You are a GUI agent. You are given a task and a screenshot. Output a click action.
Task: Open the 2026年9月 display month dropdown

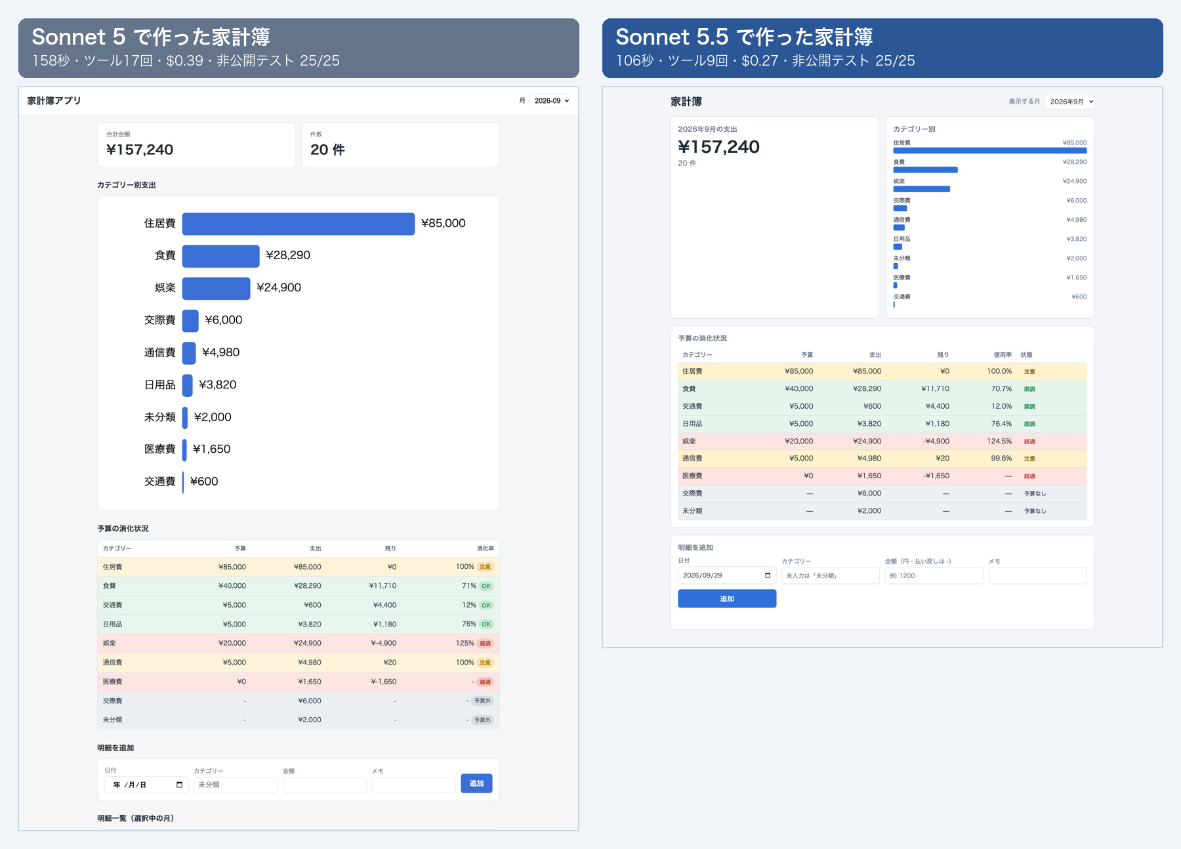click(1069, 101)
